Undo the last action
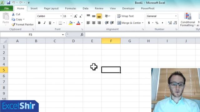Screen dimensions: 200x112 click(14, 2)
